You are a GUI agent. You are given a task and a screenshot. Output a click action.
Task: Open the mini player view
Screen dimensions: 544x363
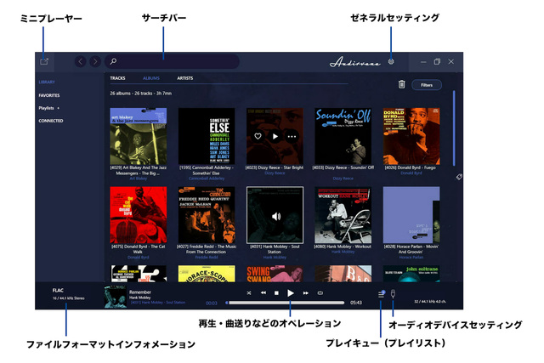(x=44, y=62)
